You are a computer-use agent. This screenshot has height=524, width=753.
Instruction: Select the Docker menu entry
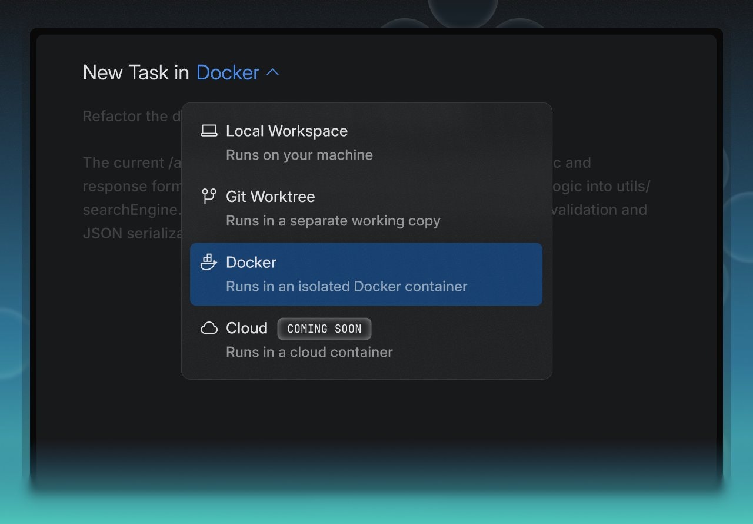pos(366,274)
